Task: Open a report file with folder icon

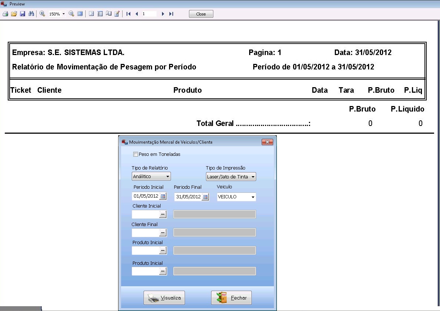Action: [14, 14]
